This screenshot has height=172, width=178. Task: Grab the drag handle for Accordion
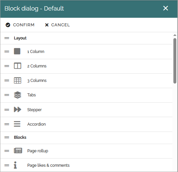click(x=7, y=124)
